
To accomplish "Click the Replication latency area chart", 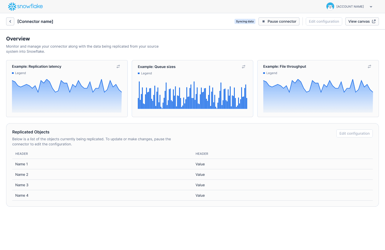I will coord(67,96).
